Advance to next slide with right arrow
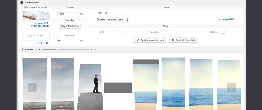 pos(231,88)
